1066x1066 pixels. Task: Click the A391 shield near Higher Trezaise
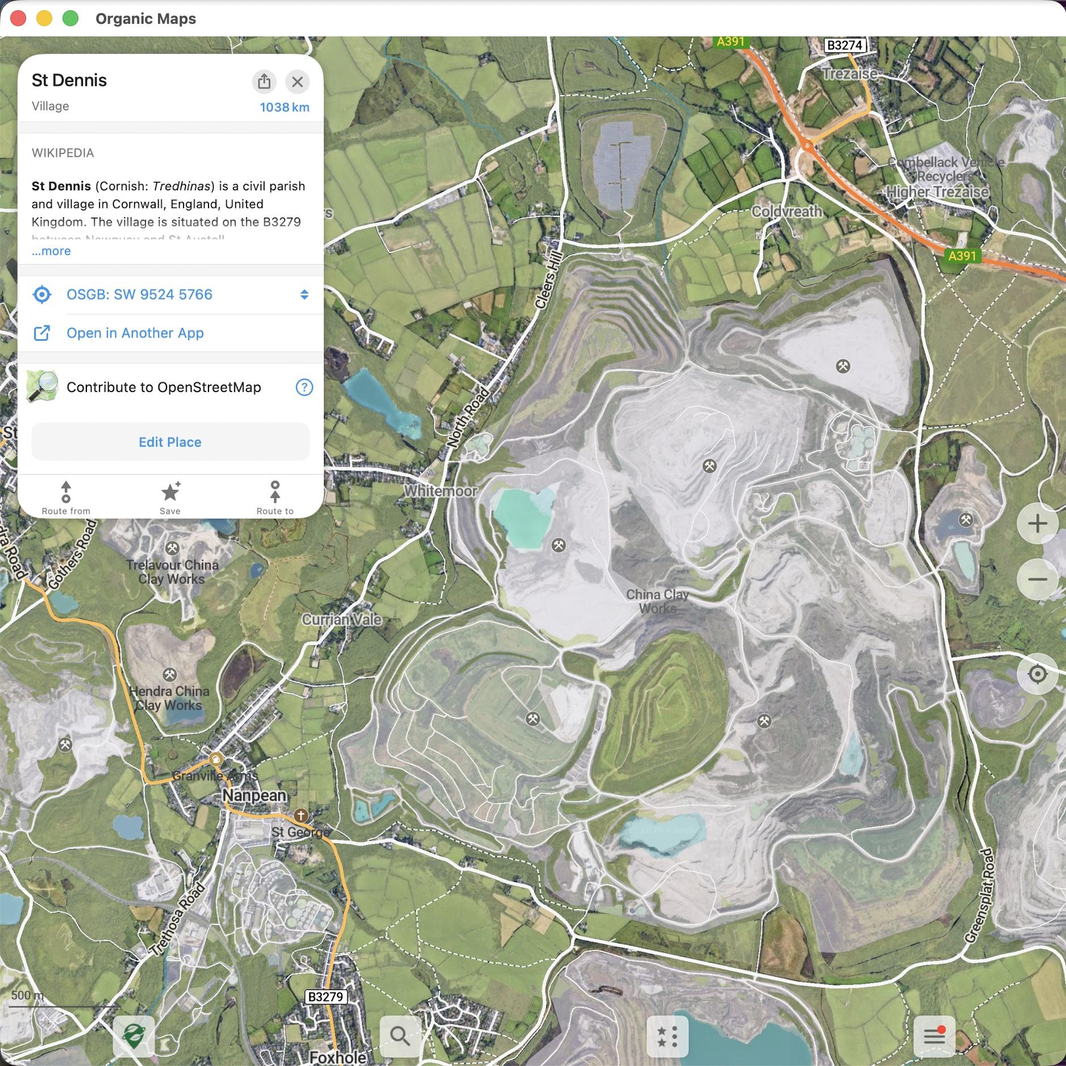(961, 256)
